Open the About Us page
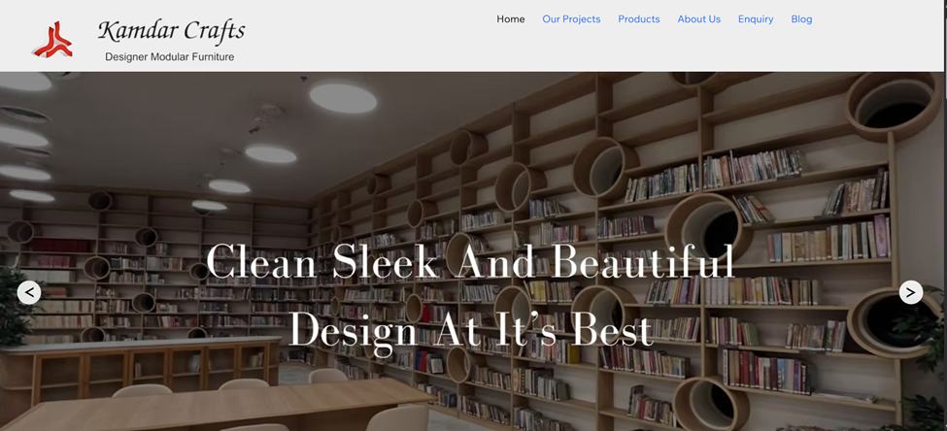The height and width of the screenshot is (431, 947). click(698, 19)
